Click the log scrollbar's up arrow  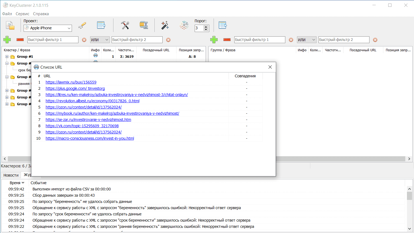[409, 189]
